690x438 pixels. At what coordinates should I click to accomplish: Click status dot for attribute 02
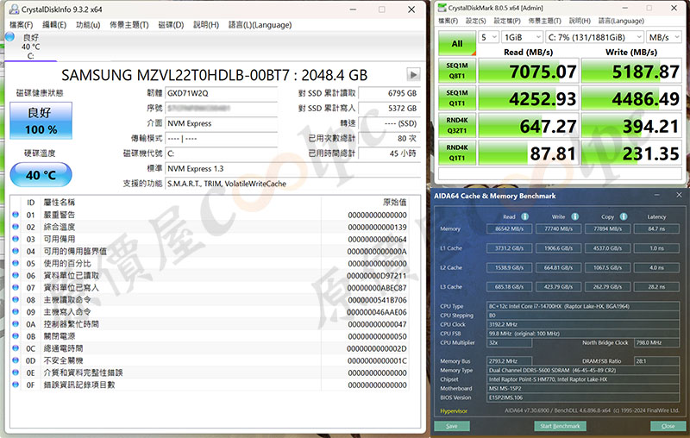click(x=16, y=227)
